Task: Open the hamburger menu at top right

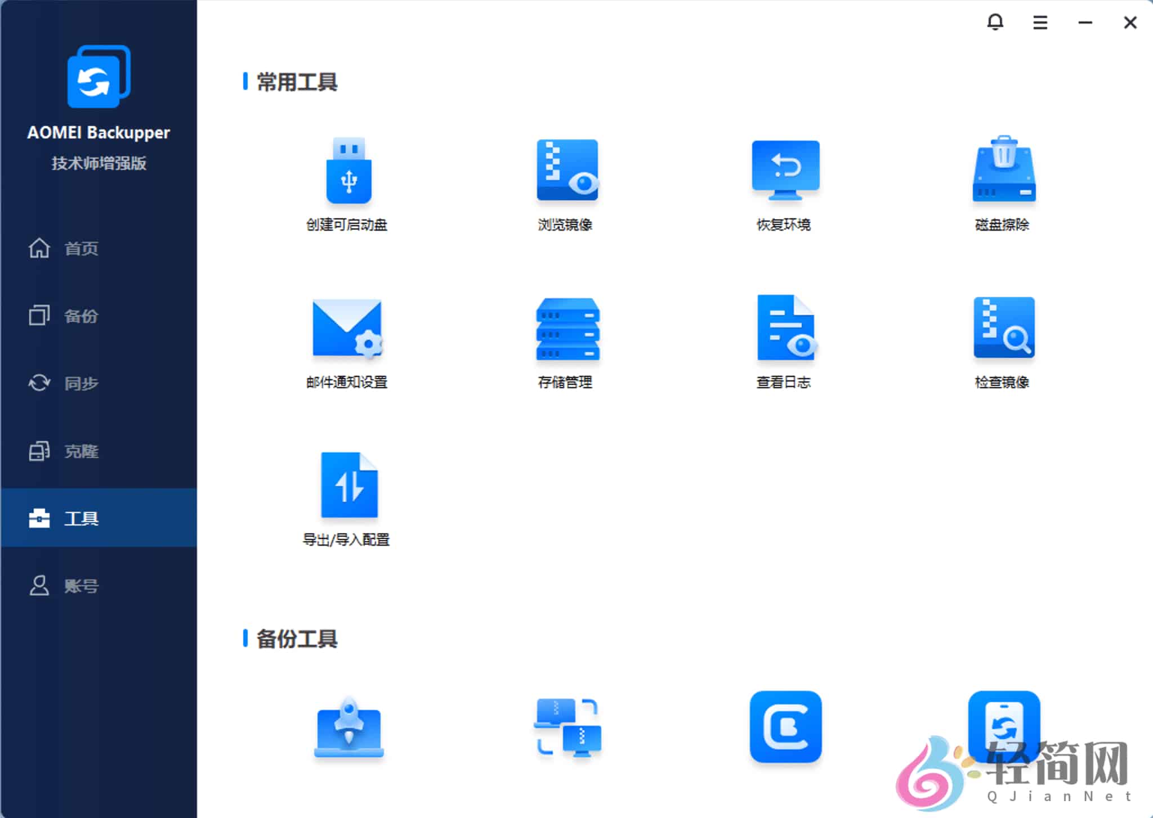Action: [1040, 23]
